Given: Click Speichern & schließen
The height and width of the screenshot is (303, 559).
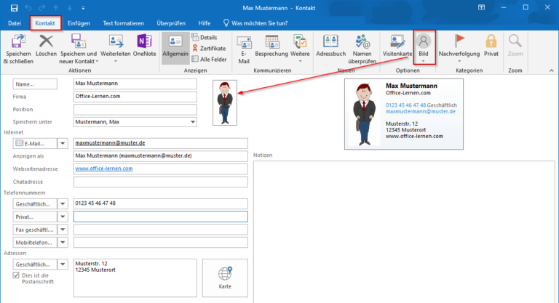Looking at the screenshot, I should (18, 49).
